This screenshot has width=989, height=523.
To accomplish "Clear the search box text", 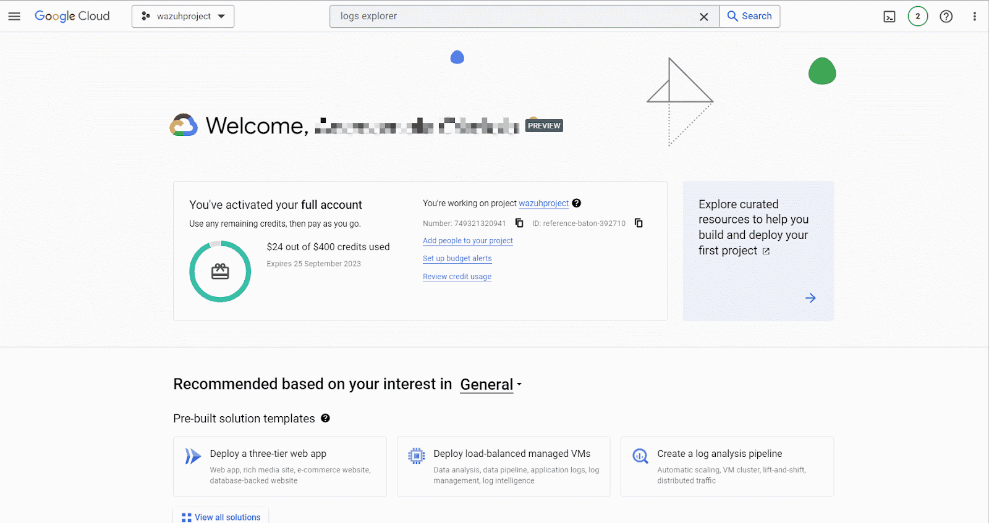I will 703,17.
